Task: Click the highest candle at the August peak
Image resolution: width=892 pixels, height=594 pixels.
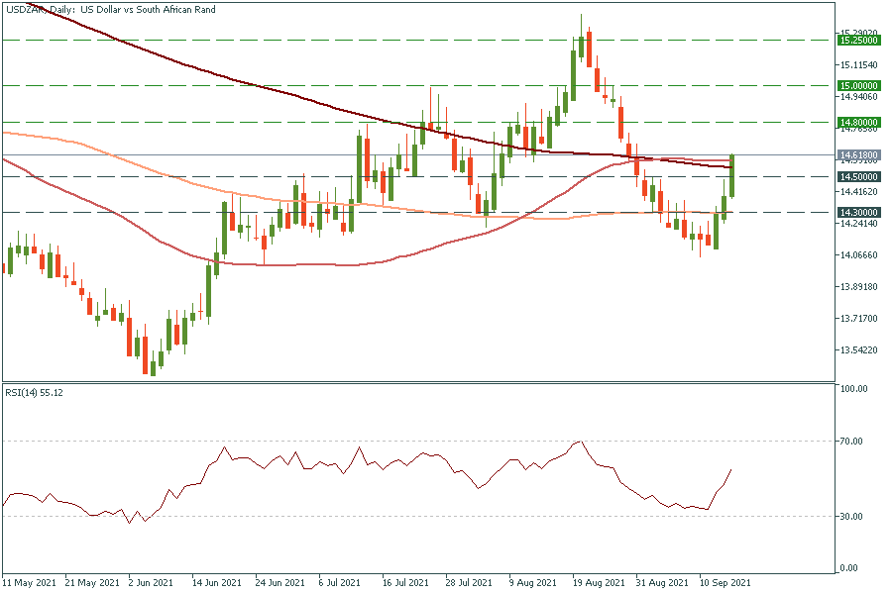Action: [582, 42]
